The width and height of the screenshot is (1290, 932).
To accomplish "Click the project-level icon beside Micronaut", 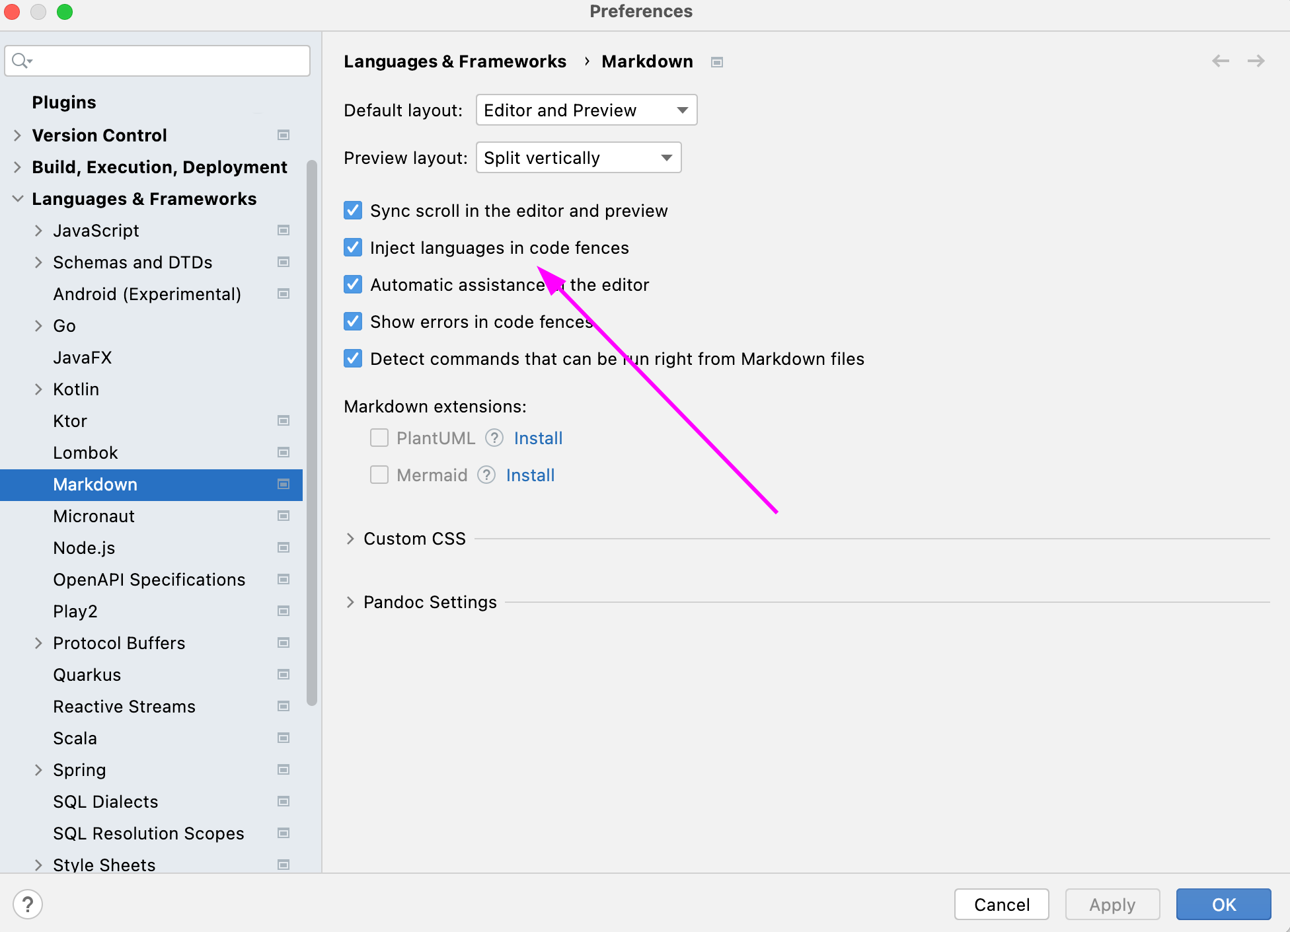I will 284,516.
